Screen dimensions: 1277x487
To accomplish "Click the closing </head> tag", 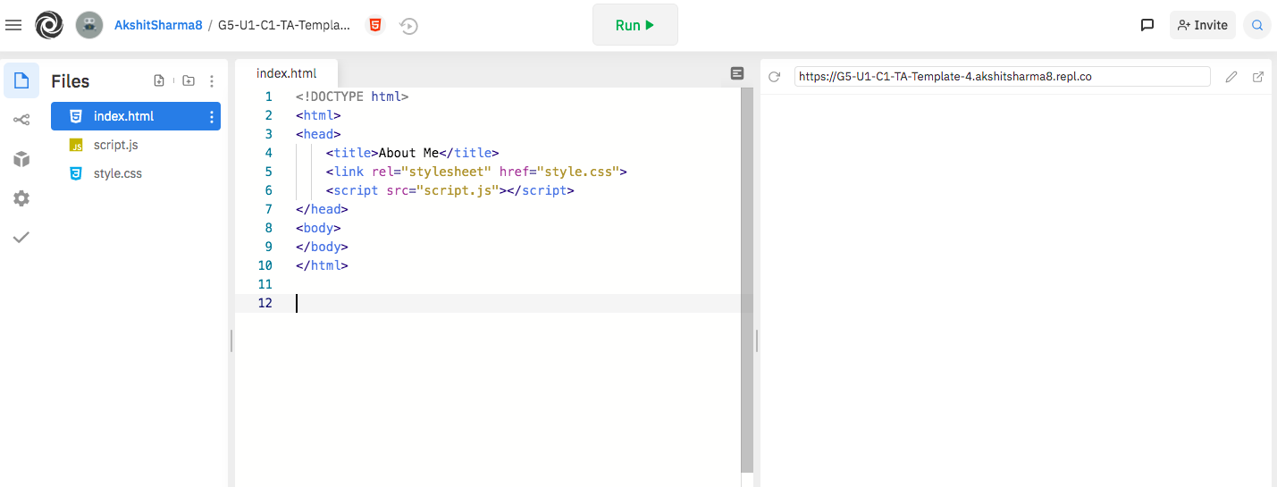I will pyautogui.click(x=322, y=209).
